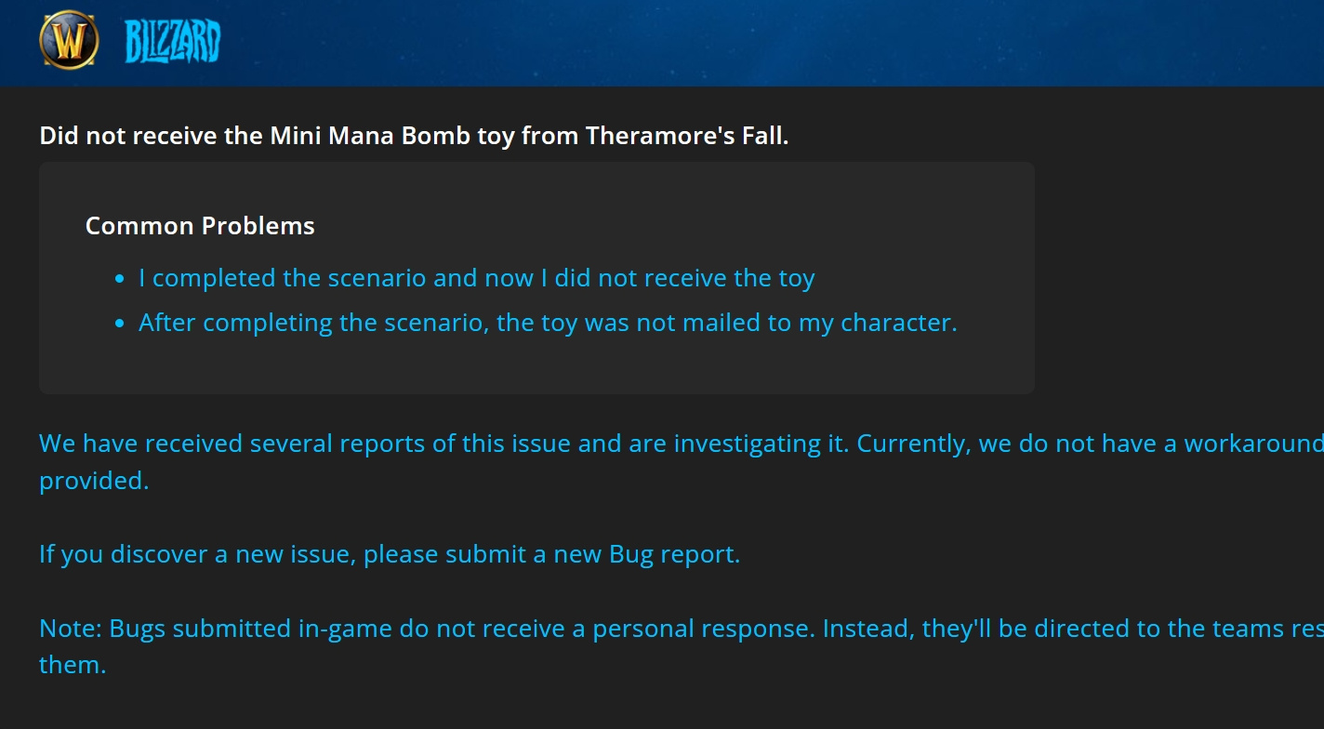Viewport: 1324px width, 729px height.
Task: Click 'If you discover a new issue' sentence
Action: point(197,554)
